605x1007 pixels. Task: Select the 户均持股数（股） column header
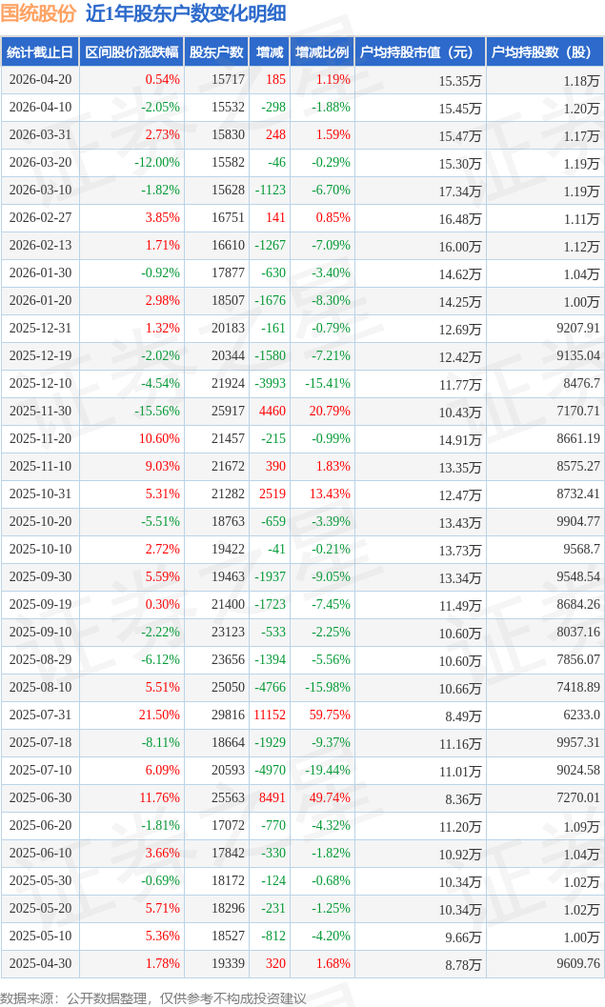tap(545, 52)
